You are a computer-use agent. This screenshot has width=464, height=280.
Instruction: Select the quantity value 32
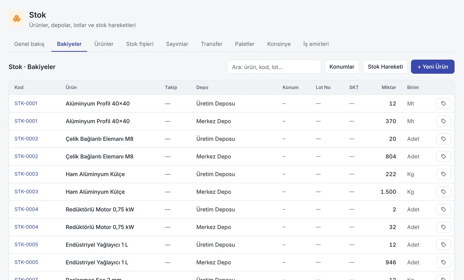pyautogui.click(x=393, y=227)
